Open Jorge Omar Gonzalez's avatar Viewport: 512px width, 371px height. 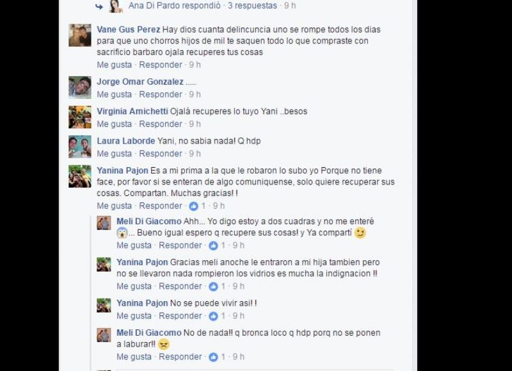click(80, 87)
